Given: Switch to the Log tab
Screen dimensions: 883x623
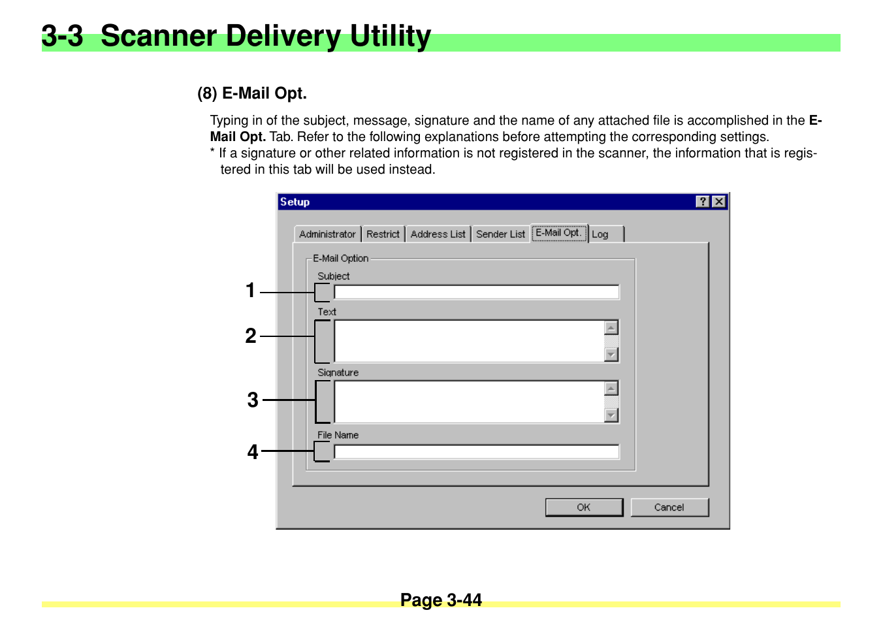Looking at the screenshot, I should 607,234.
